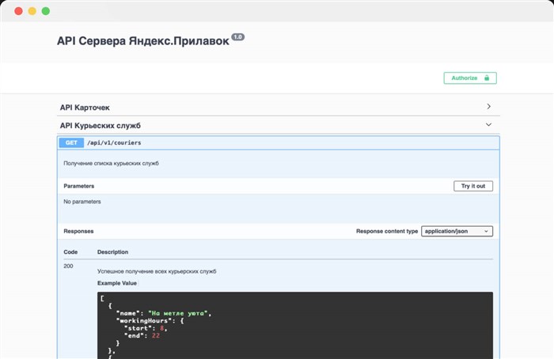Click the lock icon in Authorize button
This screenshot has width=554, height=359.
click(x=487, y=78)
